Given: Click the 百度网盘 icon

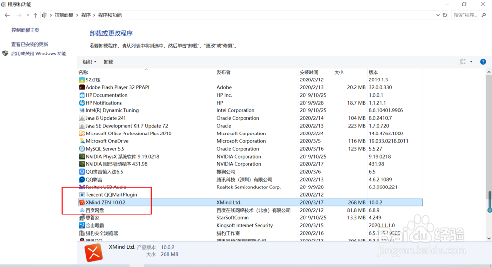Looking at the screenshot, I should tap(82, 210).
